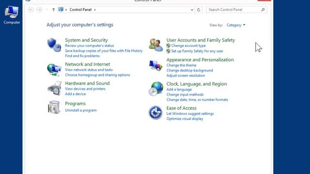Click the search magnifier icon

pos(263,10)
